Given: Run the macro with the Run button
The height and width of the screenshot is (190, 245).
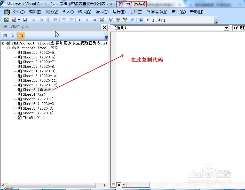Looking at the screenshot, I should click(x=80, y=20).
